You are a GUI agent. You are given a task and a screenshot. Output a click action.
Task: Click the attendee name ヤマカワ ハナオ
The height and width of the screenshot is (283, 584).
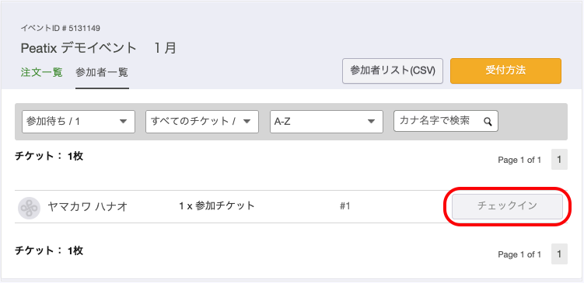click(x=88, y=206)
